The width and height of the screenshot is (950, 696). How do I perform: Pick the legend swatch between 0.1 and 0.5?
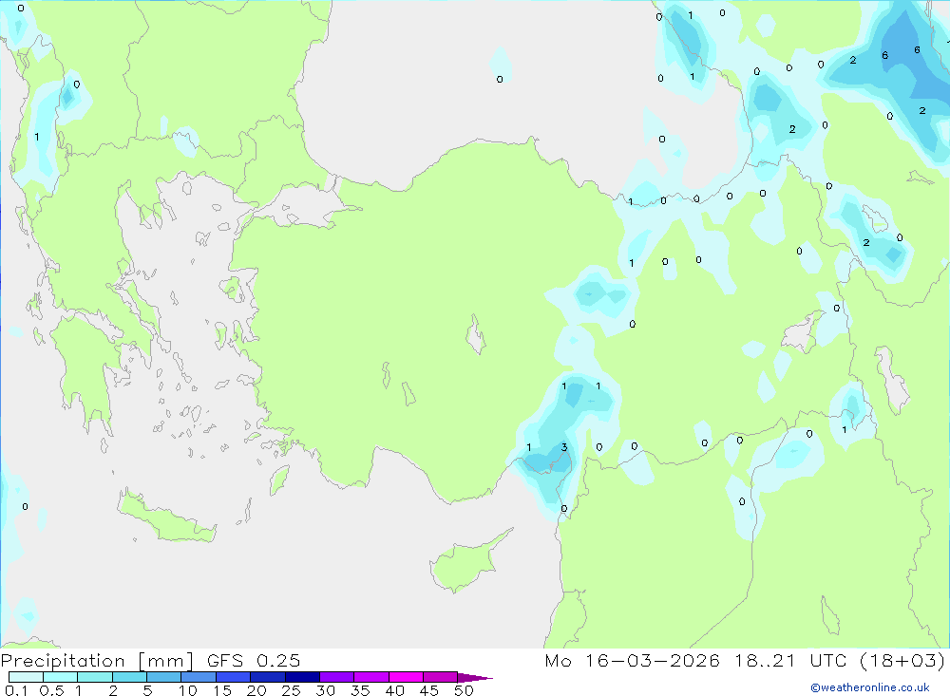point(26,677)
